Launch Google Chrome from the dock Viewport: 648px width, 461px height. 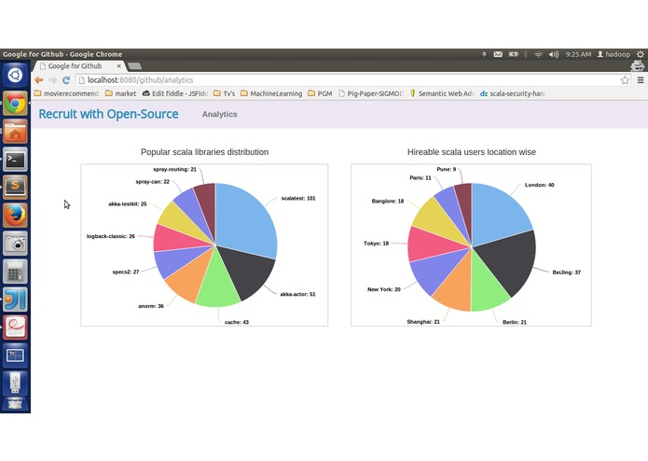tap(15, 104)
